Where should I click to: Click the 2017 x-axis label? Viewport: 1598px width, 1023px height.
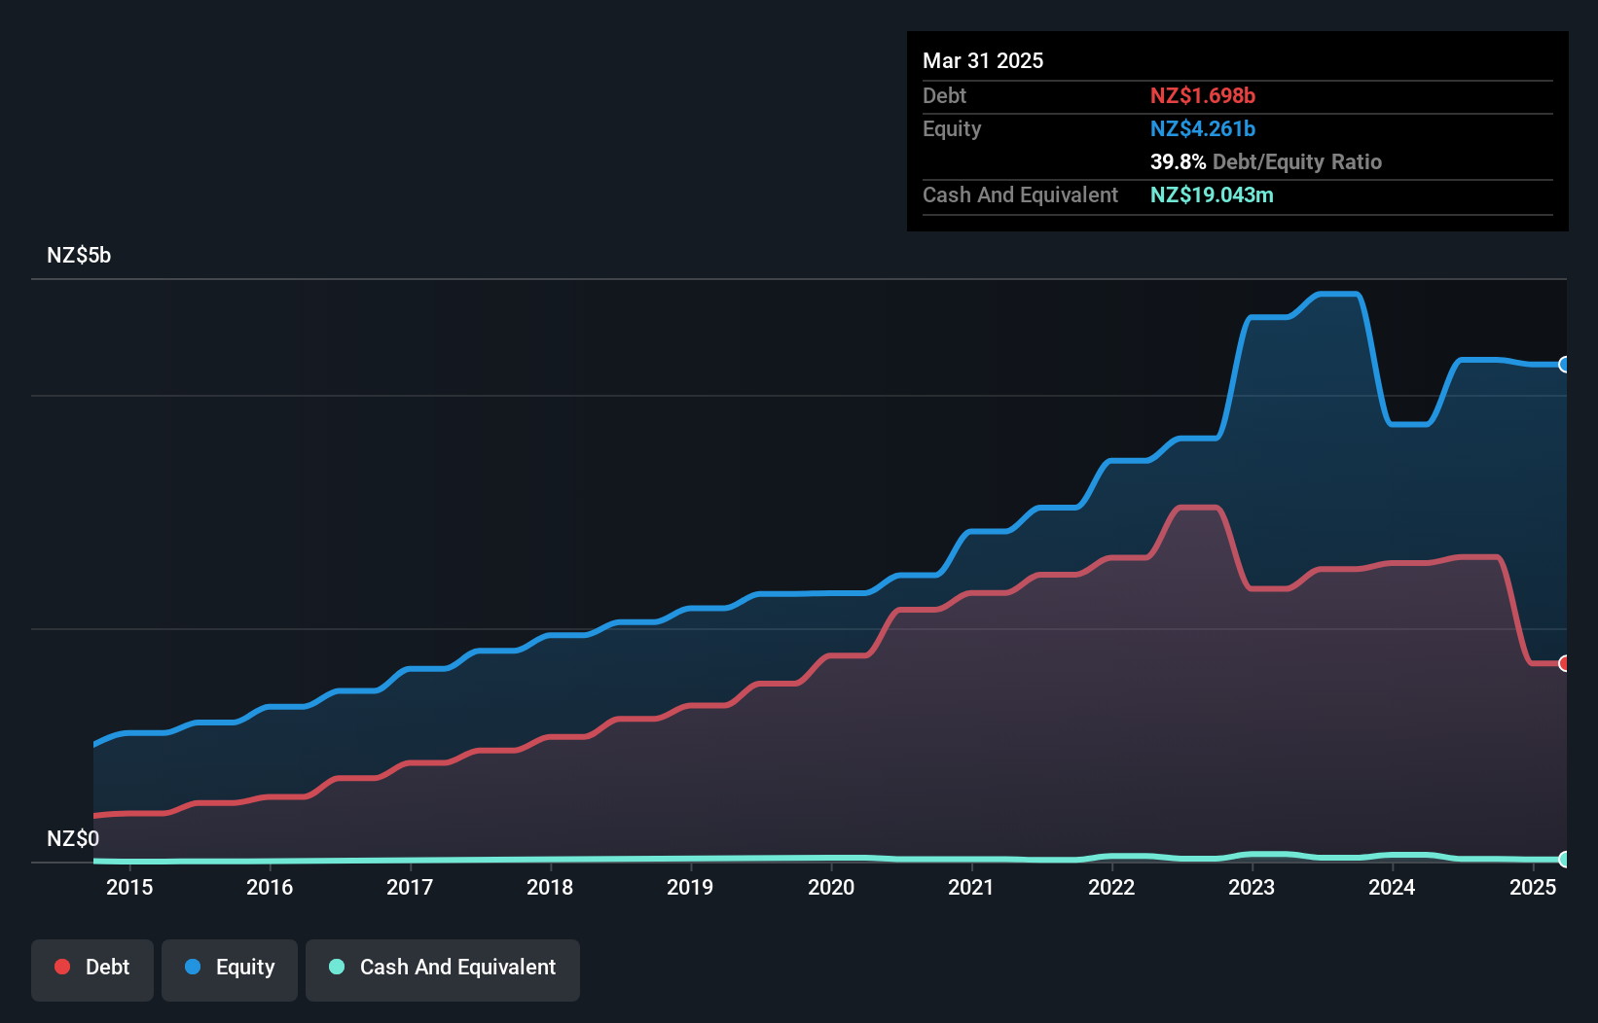410,887
